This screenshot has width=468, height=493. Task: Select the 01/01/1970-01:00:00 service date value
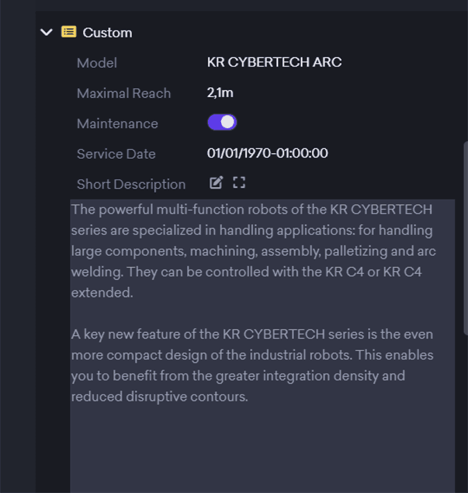pos(267,153)
